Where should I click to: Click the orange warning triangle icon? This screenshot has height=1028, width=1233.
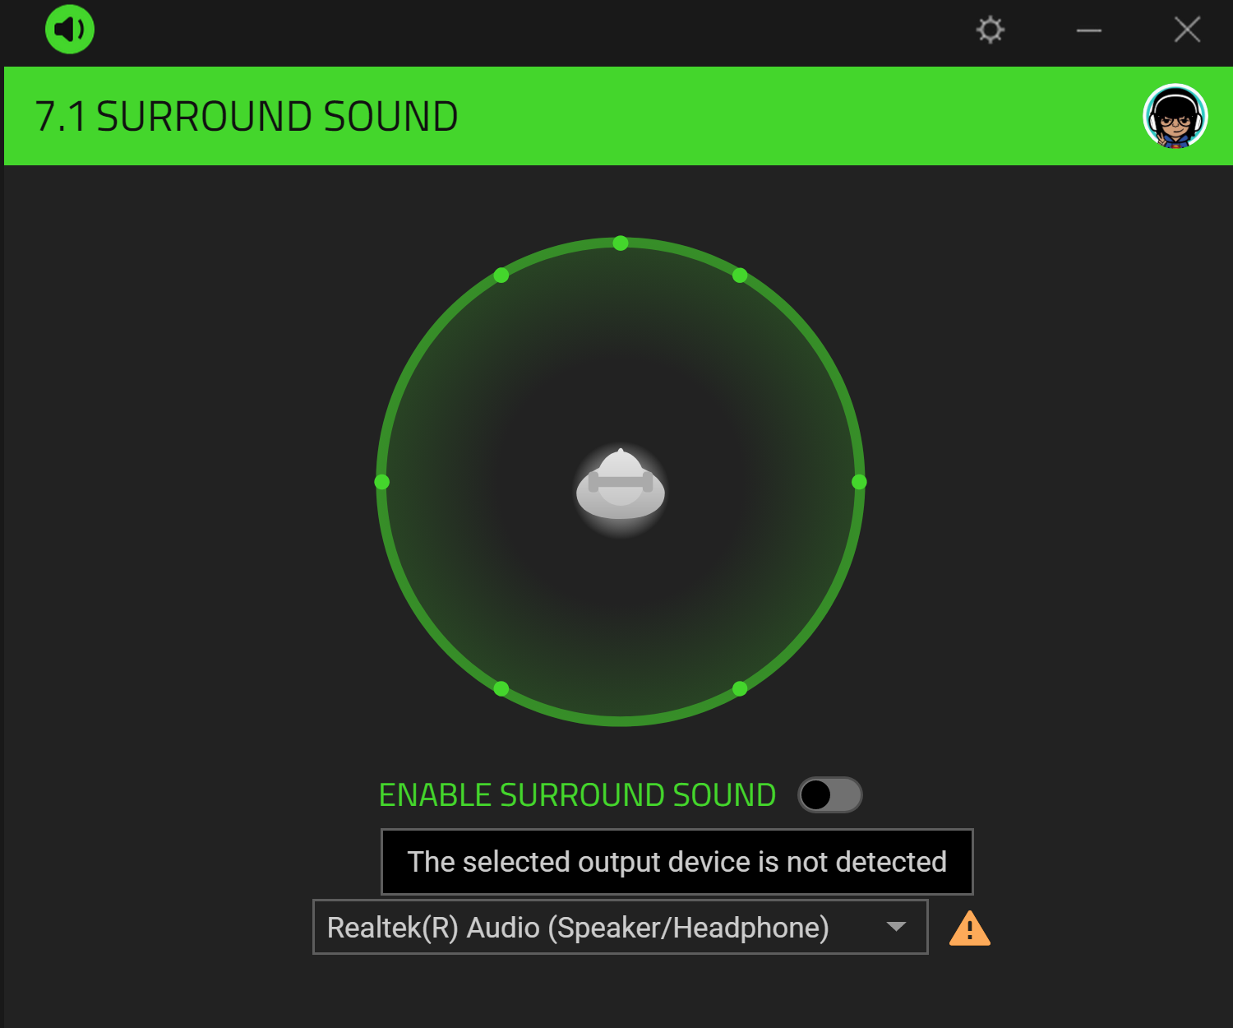970,928
